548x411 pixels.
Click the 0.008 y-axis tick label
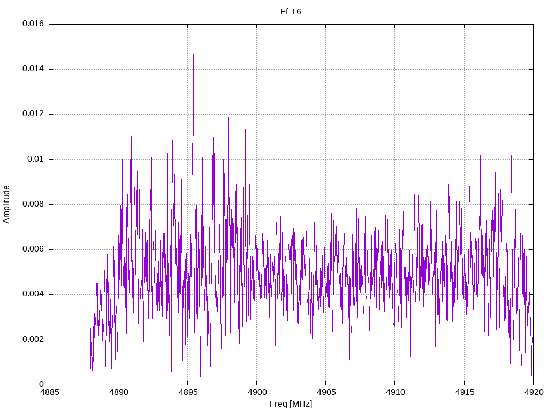click(x=33, y=204)
